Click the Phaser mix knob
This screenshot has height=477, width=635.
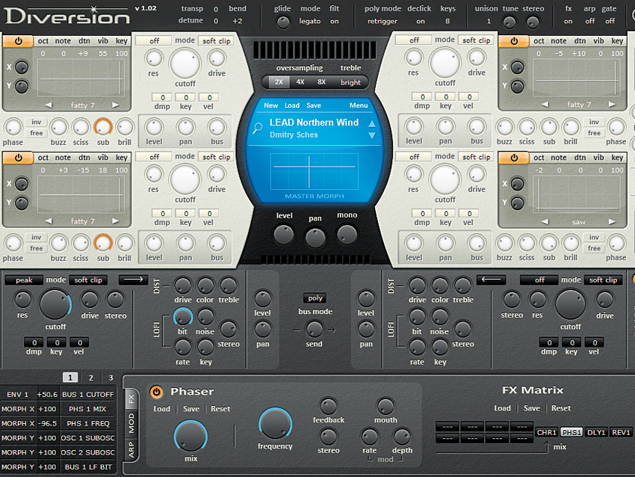(190, 436)
